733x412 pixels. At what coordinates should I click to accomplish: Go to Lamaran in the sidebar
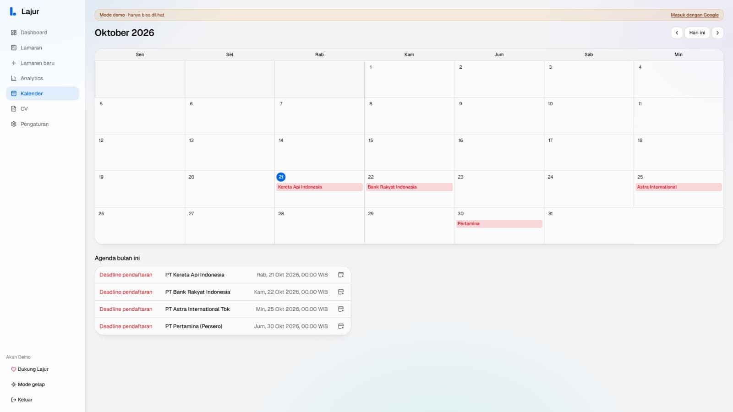[x=42, y=48]
